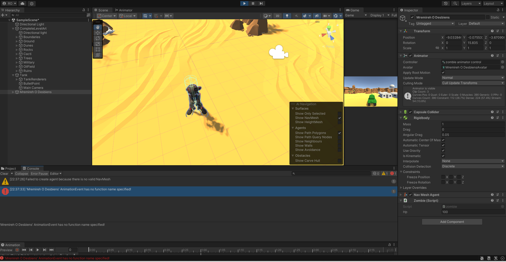506x262 pixels.
Task: Toggle Scene audio mute button
Action: click(x=296, y=16)
